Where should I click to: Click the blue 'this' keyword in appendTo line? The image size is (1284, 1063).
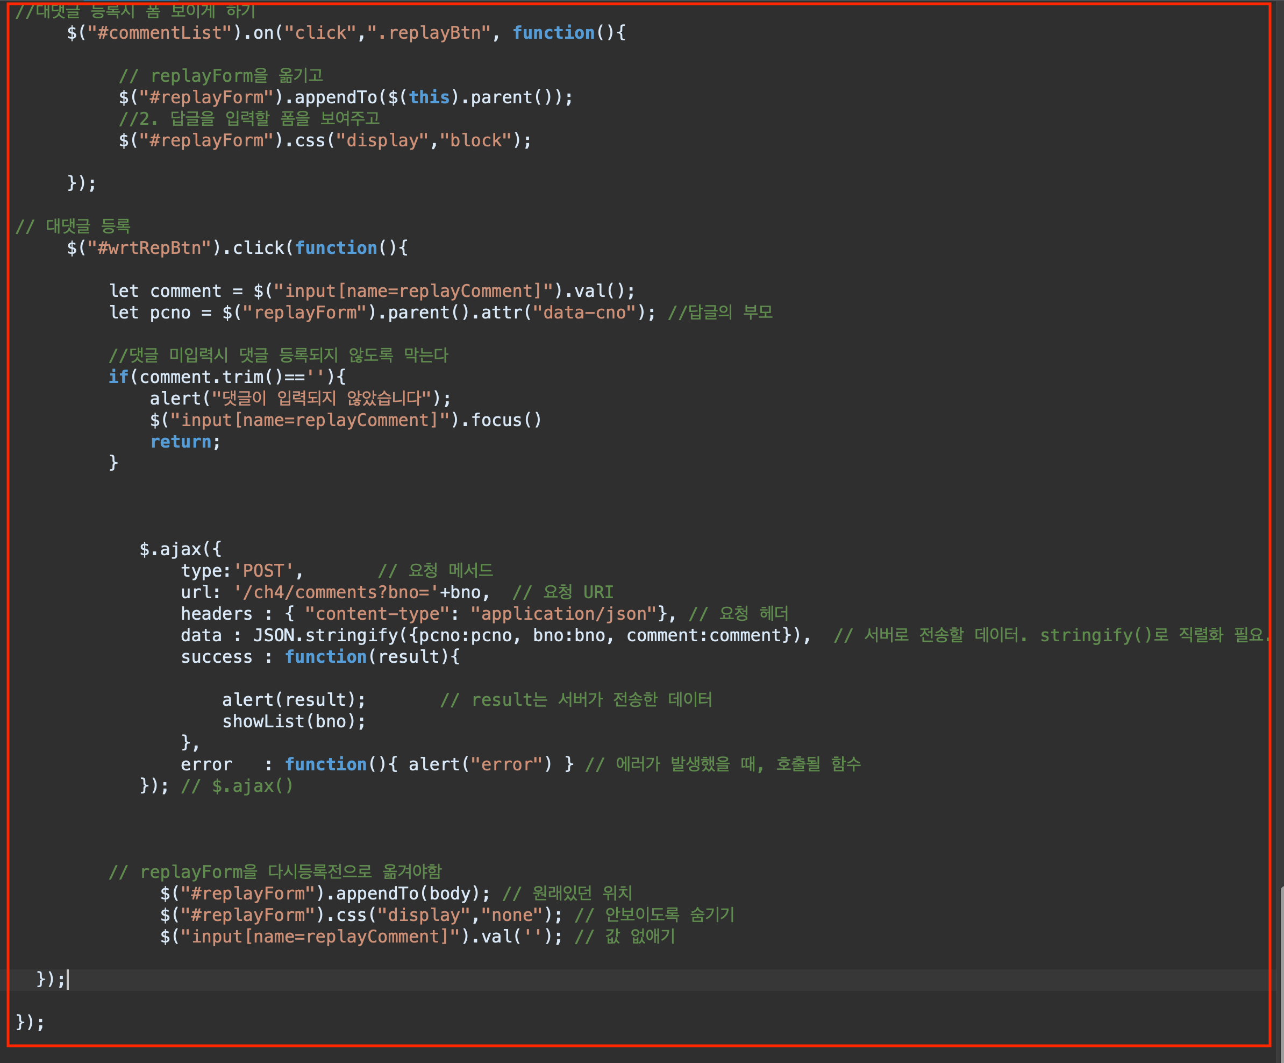tap(429, 97)
